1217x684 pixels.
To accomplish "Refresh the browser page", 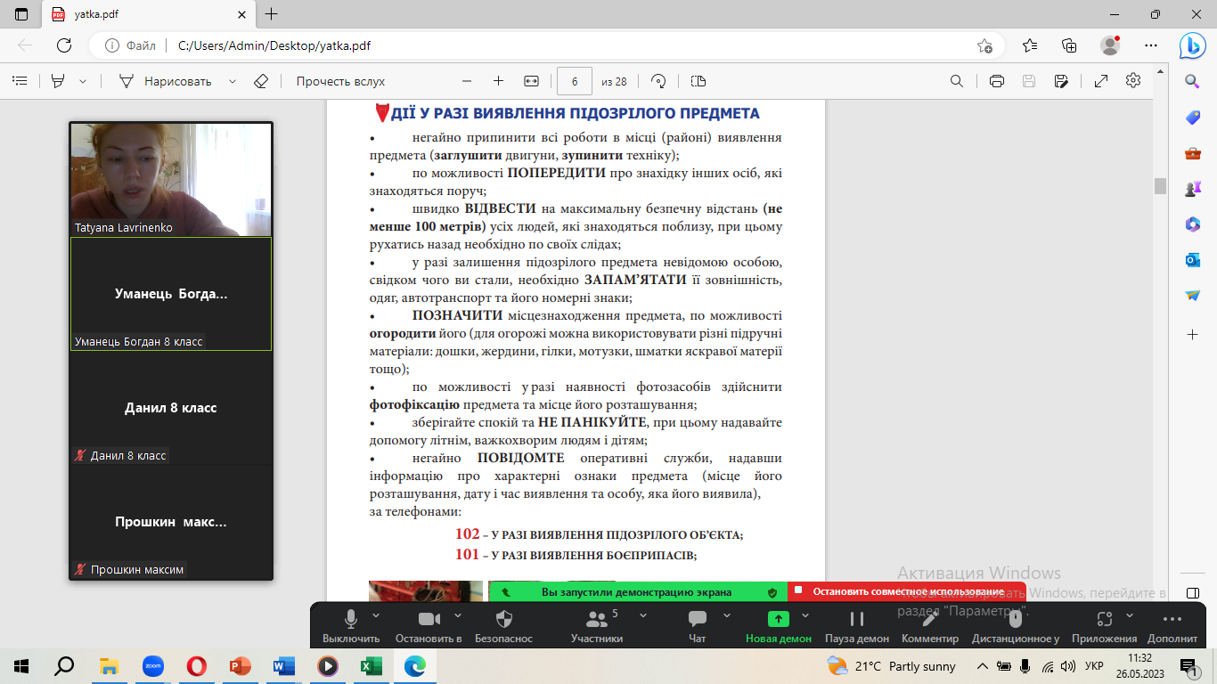I will pyautogui.click(x=64, y=45).
